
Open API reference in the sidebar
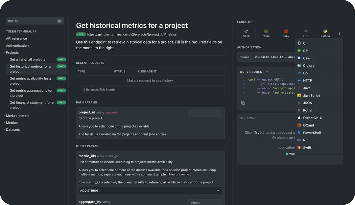point(16,38)
